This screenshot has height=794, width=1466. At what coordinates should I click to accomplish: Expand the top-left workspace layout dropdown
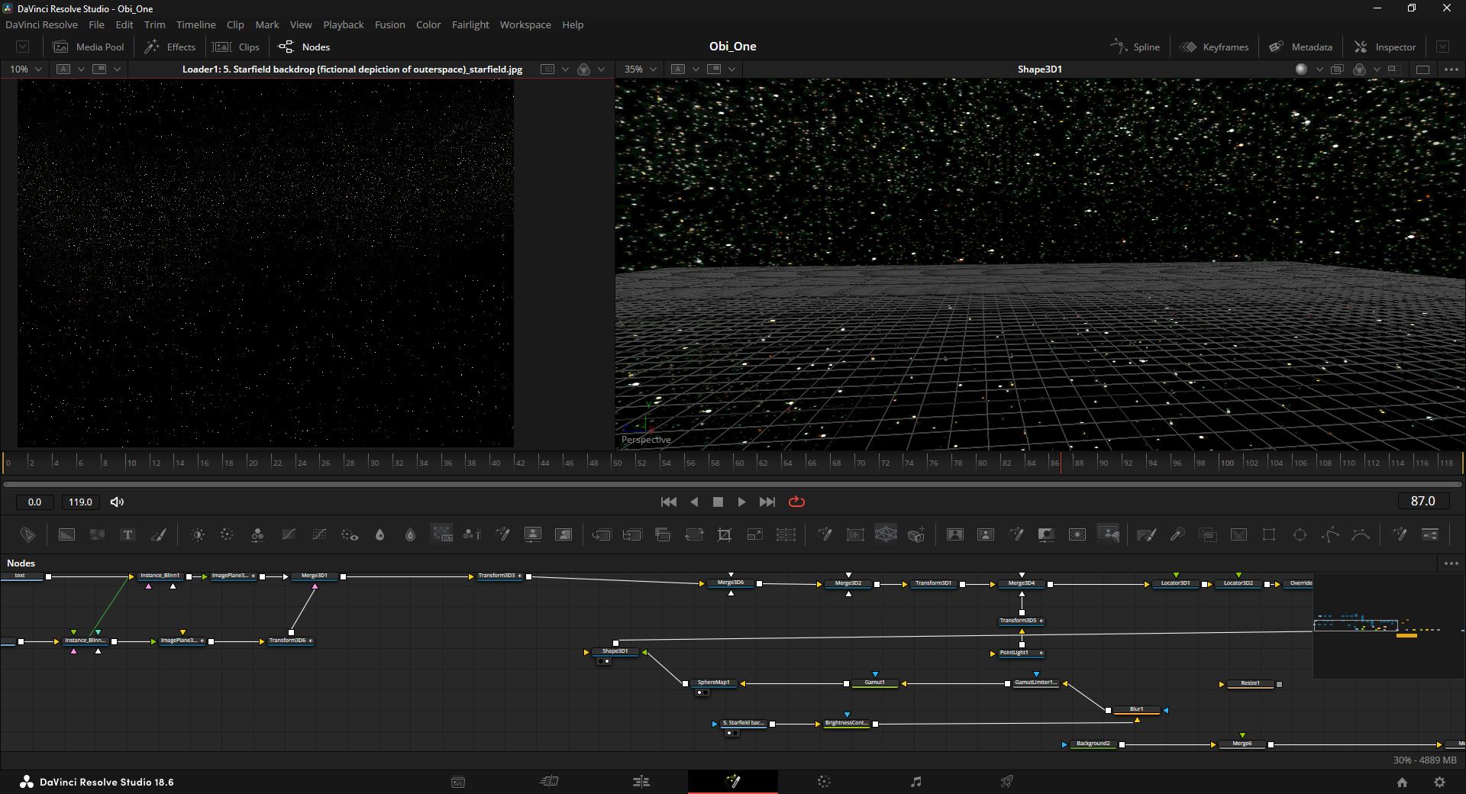click(22, 47)
